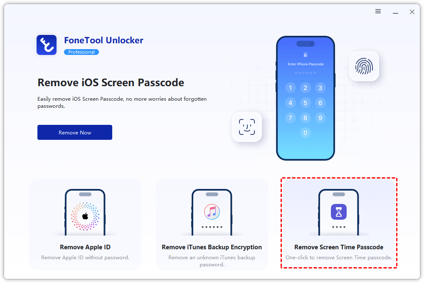Click the FoneTool Unlocker title text
The height and width of the screenshot is (283, 424).
pos(104,40)
